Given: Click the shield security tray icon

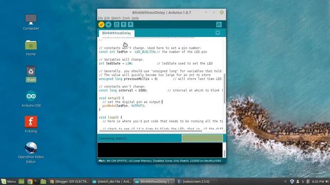Looking at the screenshot, I should click(x=292, y=181).
